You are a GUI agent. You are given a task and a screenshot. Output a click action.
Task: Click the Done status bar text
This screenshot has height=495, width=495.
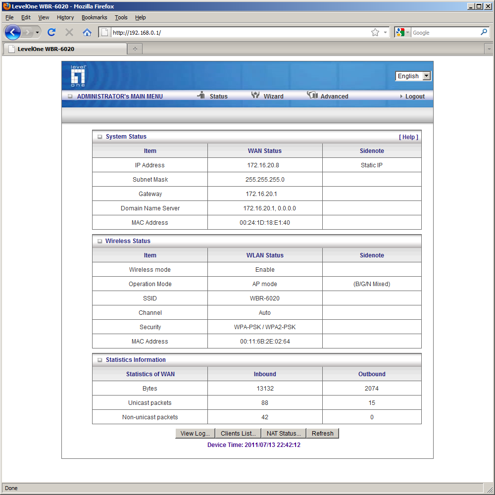tap(11, 488)
